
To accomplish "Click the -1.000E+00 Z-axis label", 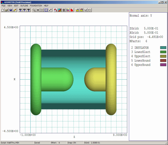I will tap(28, 135).
